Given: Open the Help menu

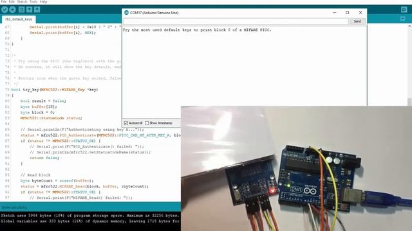Looking at the screenshot, I should coord(44,2).
